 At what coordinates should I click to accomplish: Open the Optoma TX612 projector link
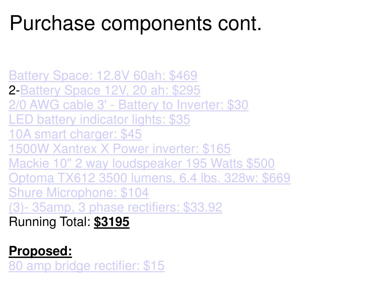coord(150,178)
